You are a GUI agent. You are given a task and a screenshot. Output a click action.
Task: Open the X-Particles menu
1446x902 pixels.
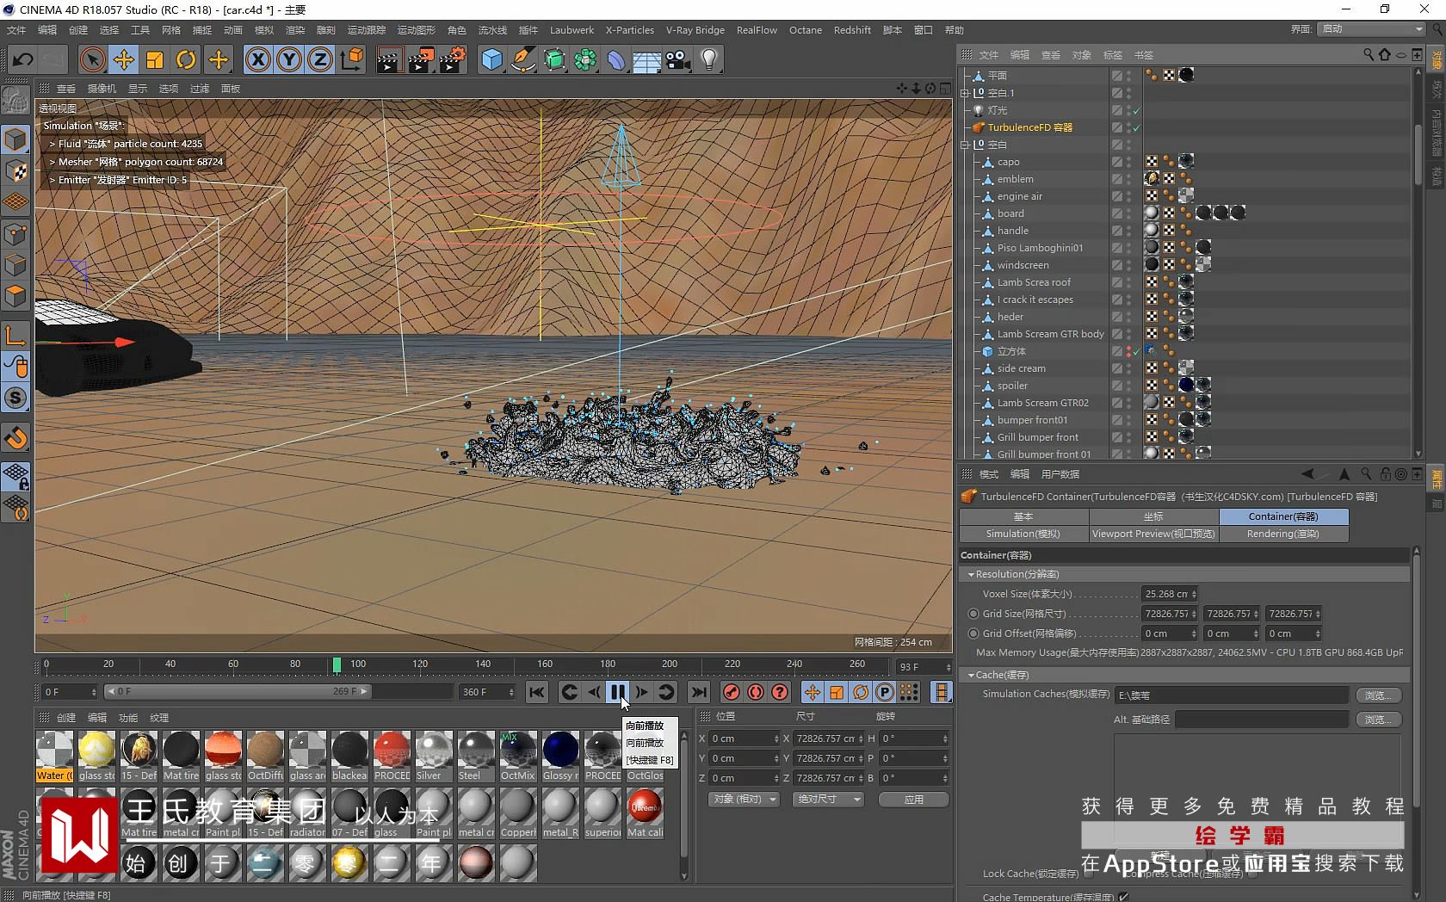tap(629, 30)
